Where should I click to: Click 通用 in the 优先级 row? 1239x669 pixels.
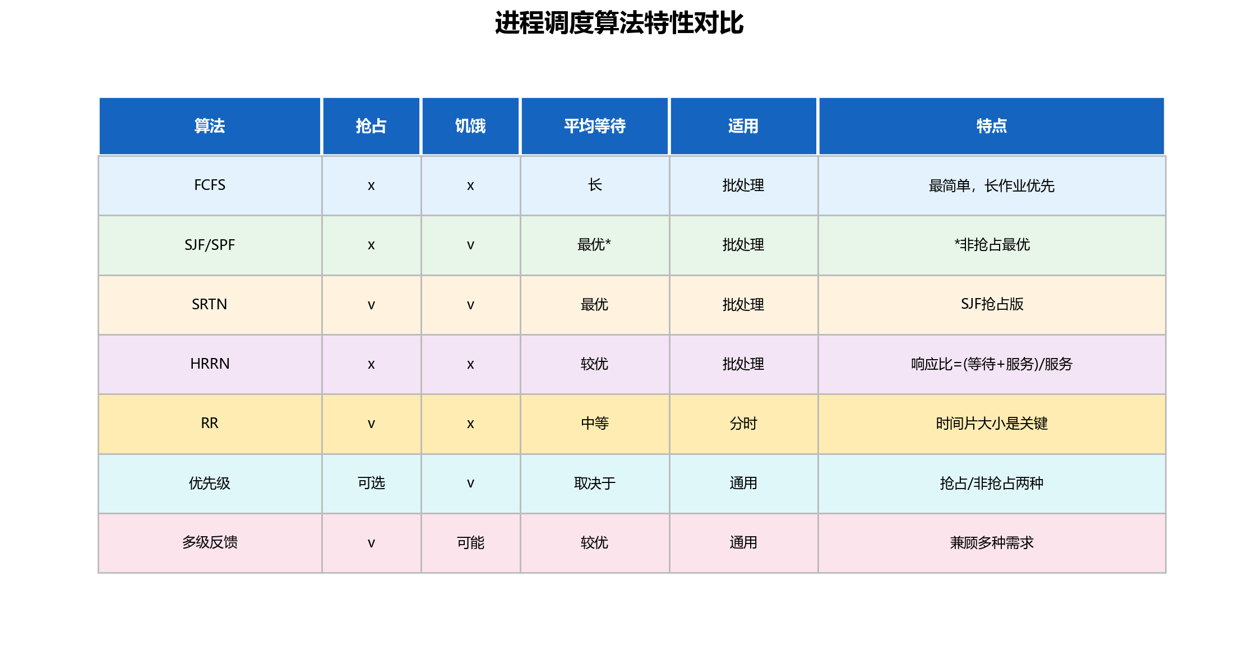[x=743, y=483]
